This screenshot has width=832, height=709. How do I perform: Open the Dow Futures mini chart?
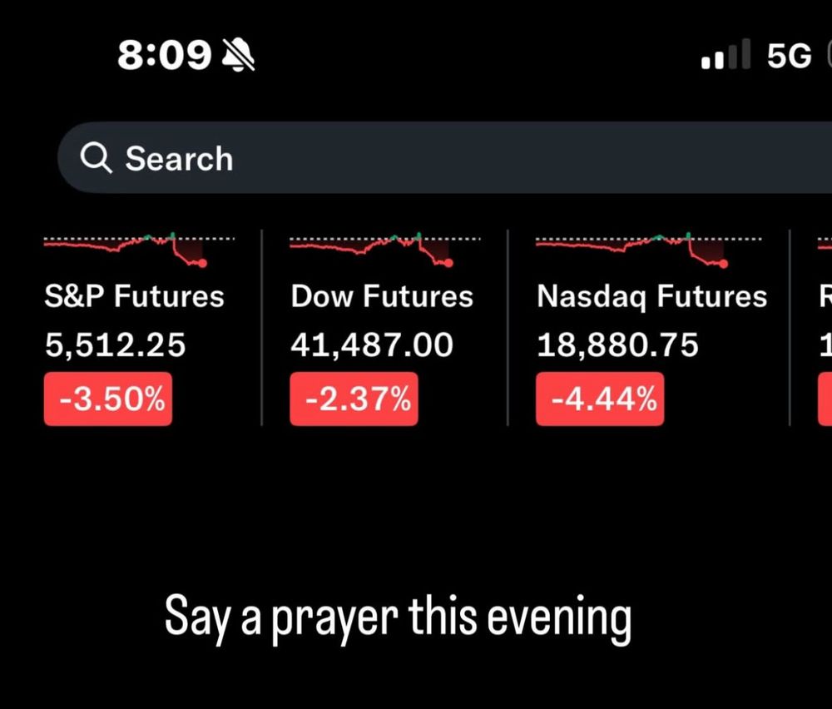click(385, 250)
